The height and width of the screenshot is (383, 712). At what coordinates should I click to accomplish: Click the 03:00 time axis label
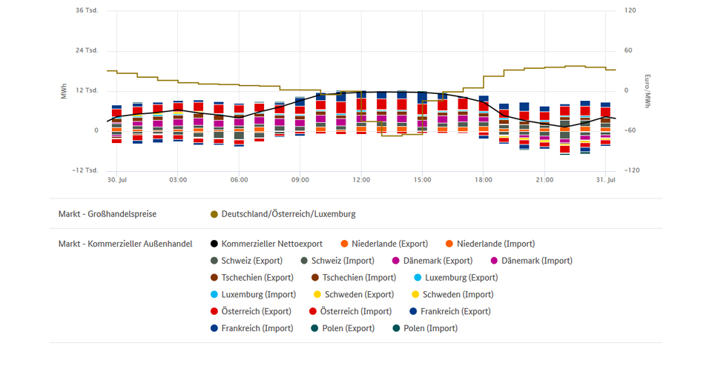[x=178, y=180]
